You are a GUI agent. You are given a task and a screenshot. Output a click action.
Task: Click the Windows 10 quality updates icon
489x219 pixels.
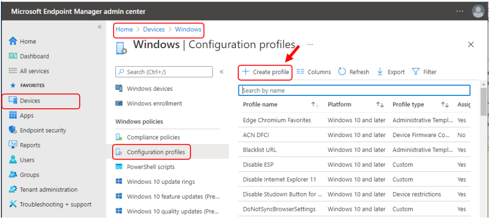tap(119, 211)
